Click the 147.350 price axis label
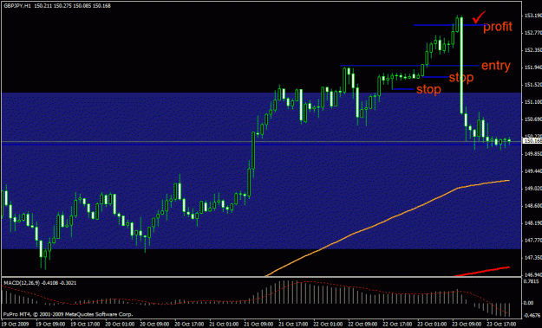This screenshot has width=542, height=328. 532,258
